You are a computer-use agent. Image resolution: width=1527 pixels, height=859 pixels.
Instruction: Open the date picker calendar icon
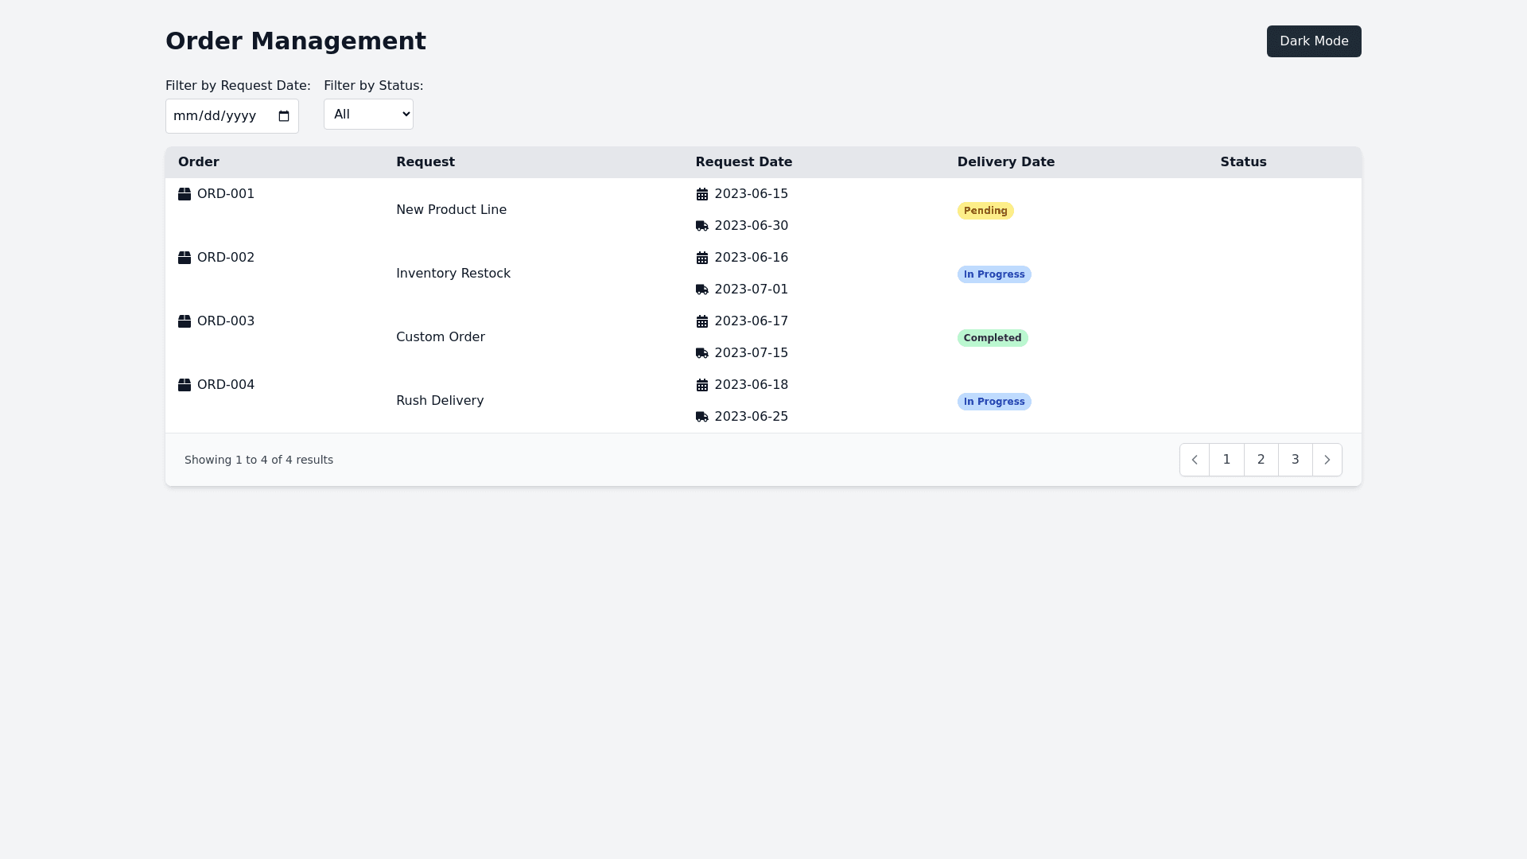click(284, 116)
